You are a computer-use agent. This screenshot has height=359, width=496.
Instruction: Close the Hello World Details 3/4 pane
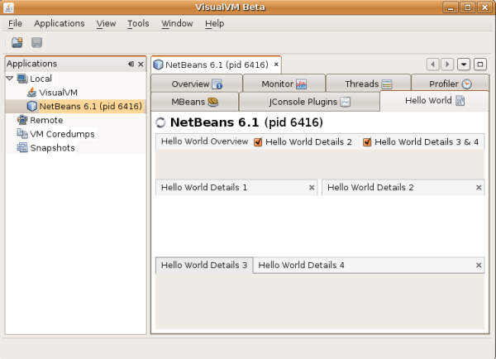point(479,265)
